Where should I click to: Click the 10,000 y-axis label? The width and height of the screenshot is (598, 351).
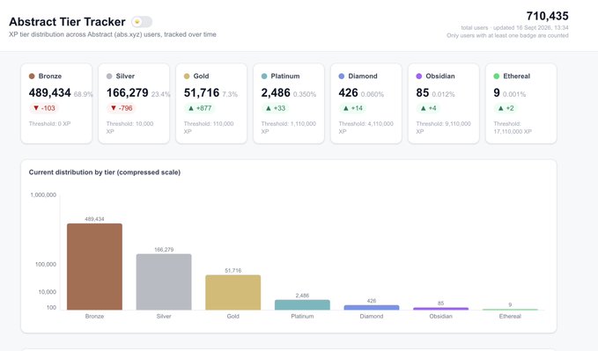[x=48, y=292]
